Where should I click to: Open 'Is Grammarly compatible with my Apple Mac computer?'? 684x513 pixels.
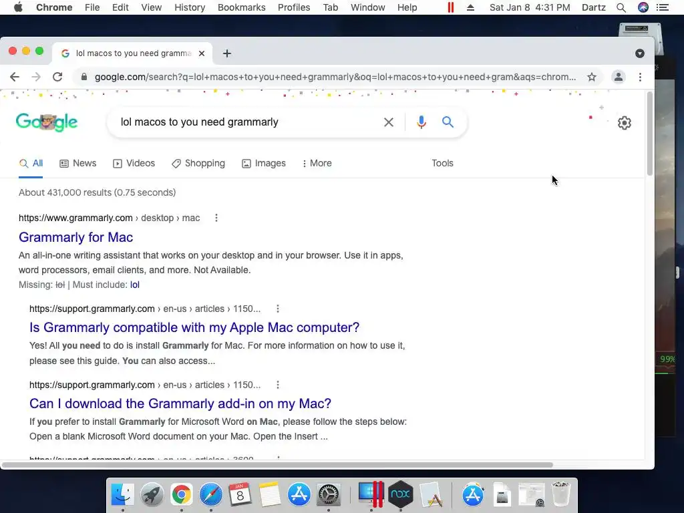[x=194, y=327]
